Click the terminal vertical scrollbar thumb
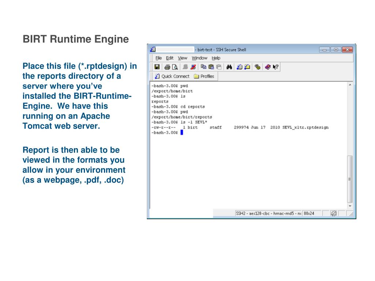This screenshot has height=281, width=375. click(350, 179)
